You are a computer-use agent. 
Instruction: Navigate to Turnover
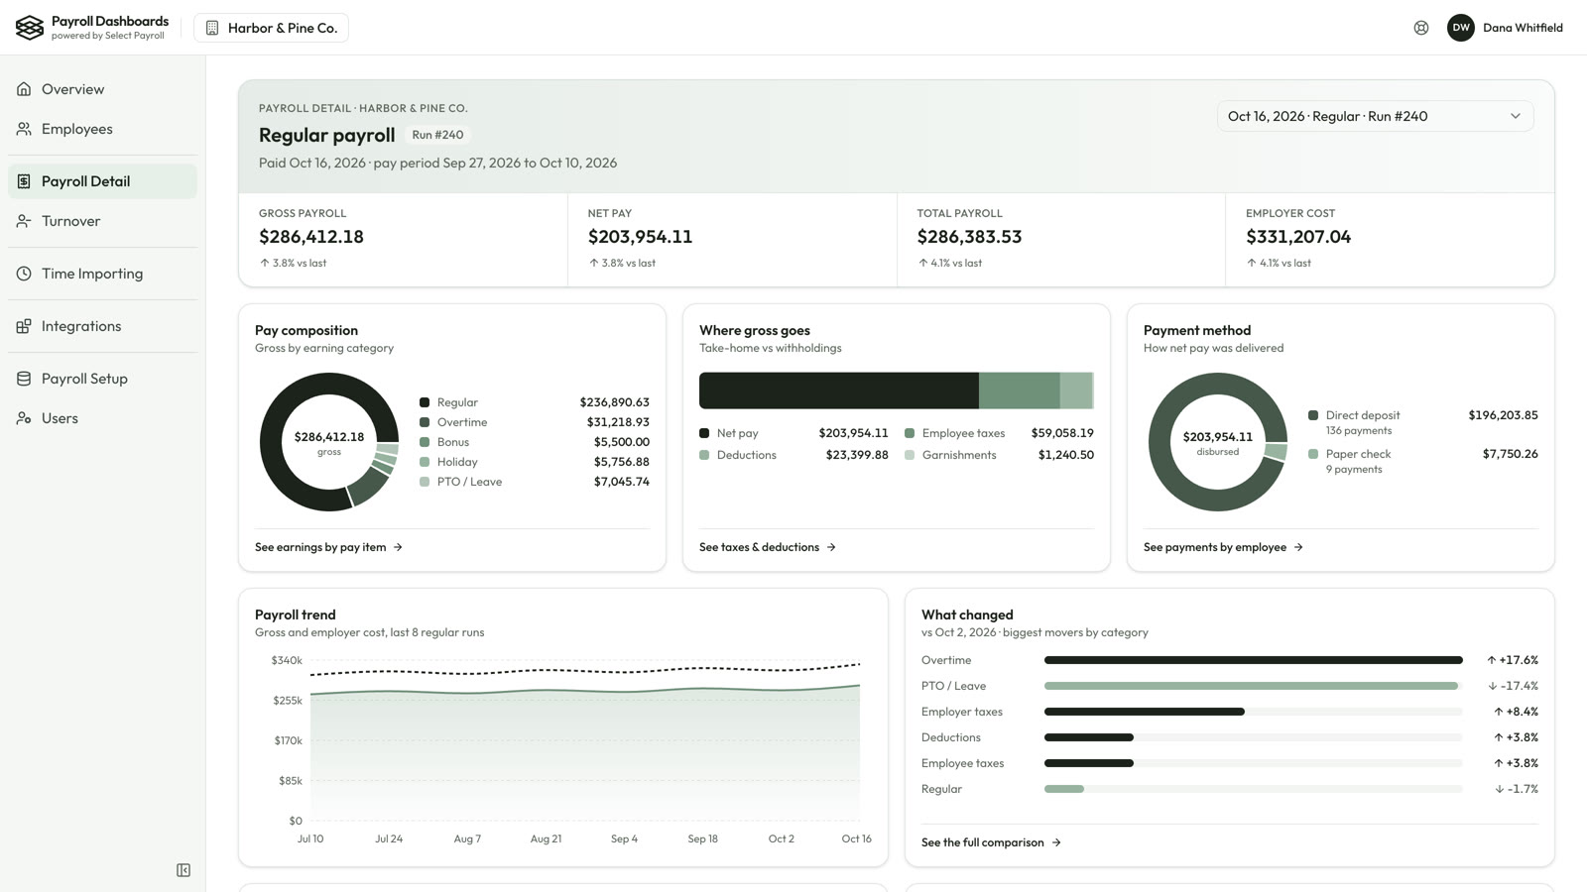point(103,221)
